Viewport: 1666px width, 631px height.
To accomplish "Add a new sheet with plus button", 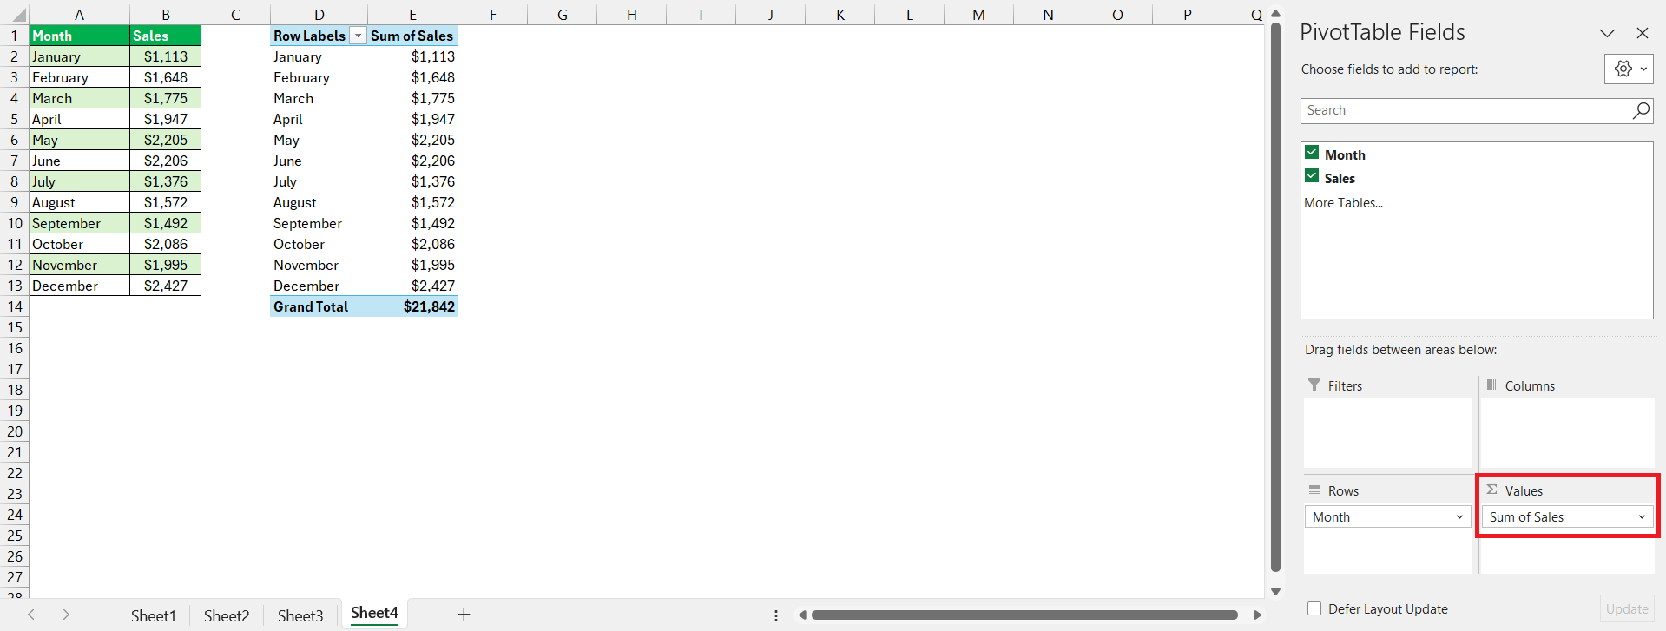I will 464,615.
